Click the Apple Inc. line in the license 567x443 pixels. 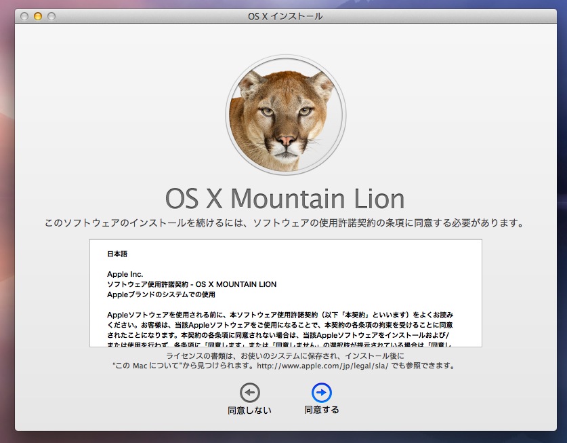click(x=125, y=274)
